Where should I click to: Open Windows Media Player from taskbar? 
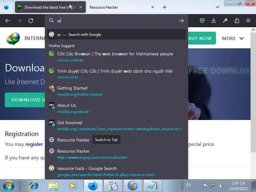pyautogui.click(x=73, y=186)
